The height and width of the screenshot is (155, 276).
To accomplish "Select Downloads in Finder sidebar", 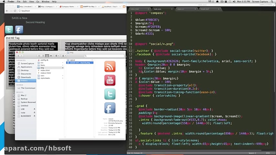I will click(x=26, y=77).
